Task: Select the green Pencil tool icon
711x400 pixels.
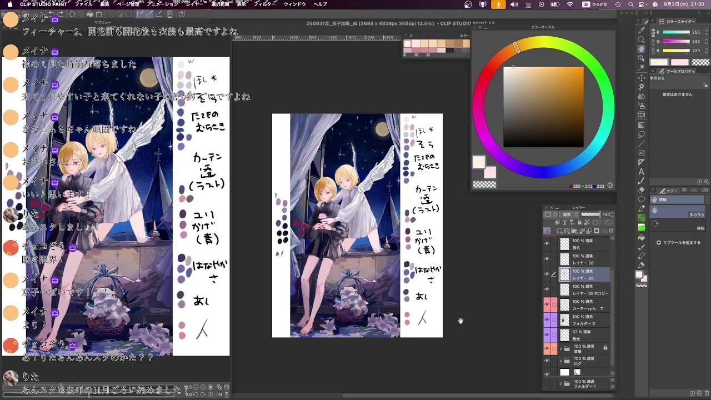Action: click(x=642, y=218)
